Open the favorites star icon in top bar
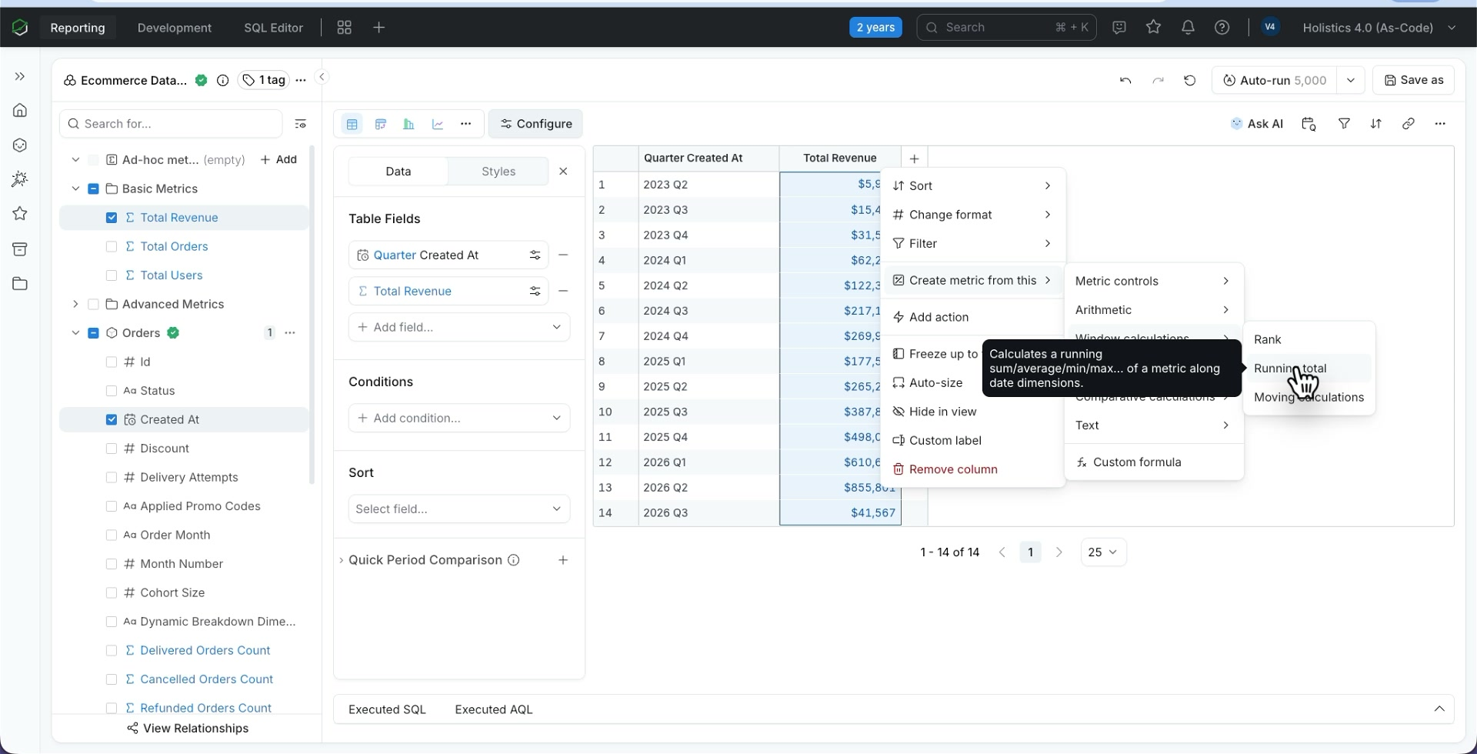 tap(1153, 27)
